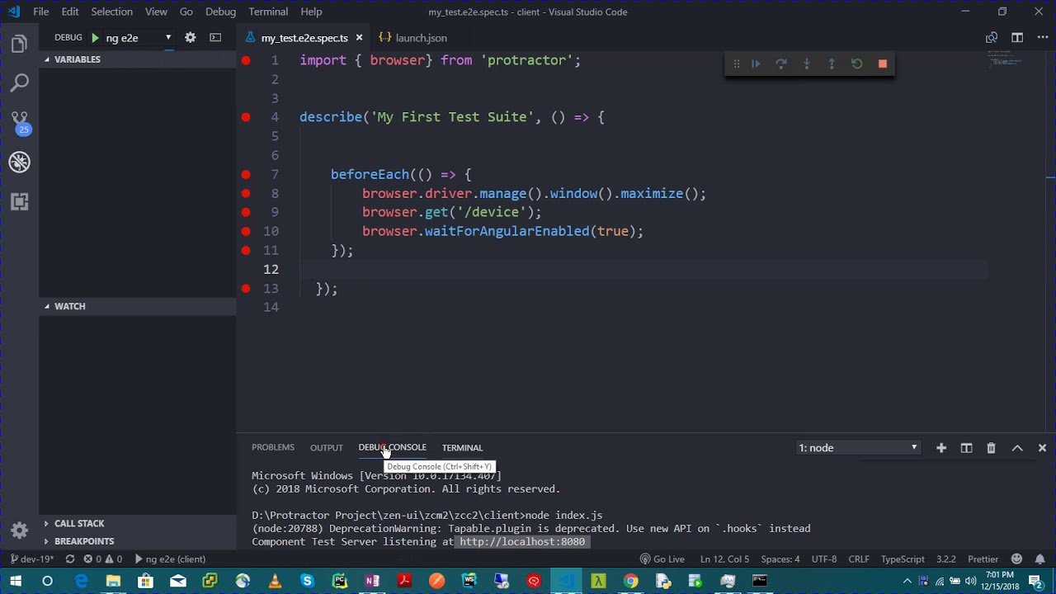Image resolution: width=1056 pixels, height=594 pixels.
Task: Split the terminal panel
Action: point(966,448)
